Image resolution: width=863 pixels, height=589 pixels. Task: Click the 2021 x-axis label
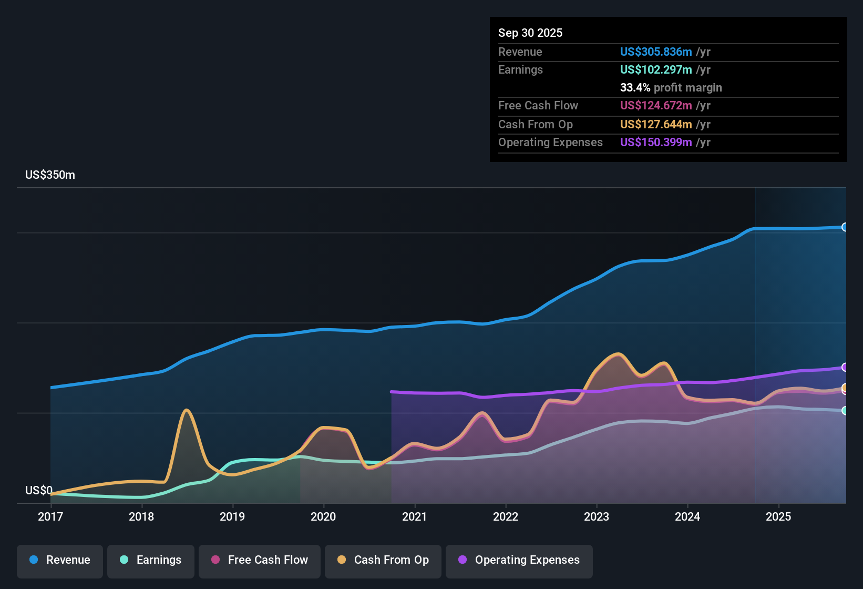tap(415, 516)
